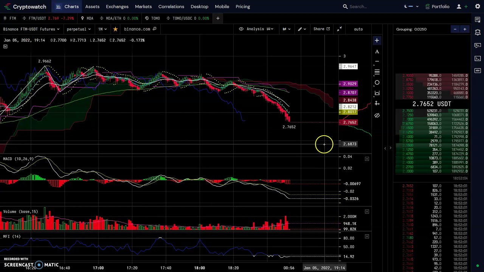Click the search field
The width and height of the screenshot is (484, 272).
[369, 6]
